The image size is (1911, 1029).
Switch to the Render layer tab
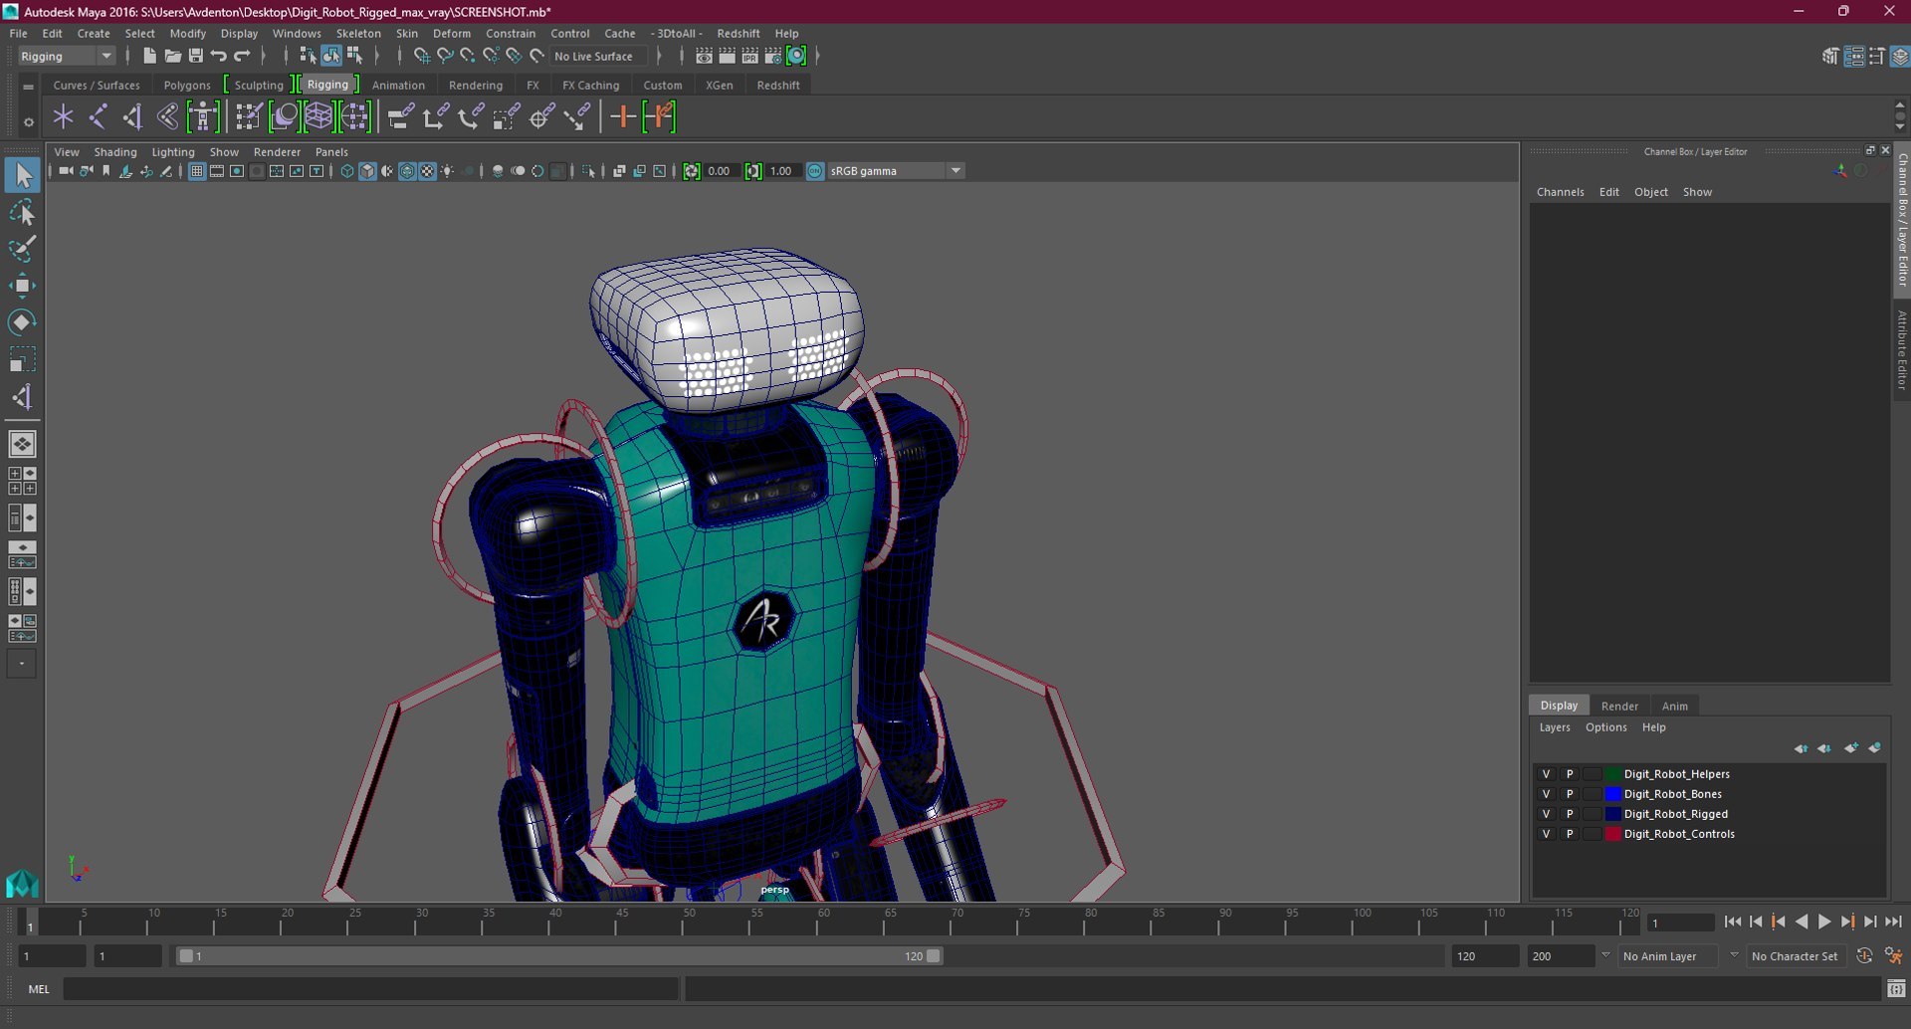point(1619,706)
